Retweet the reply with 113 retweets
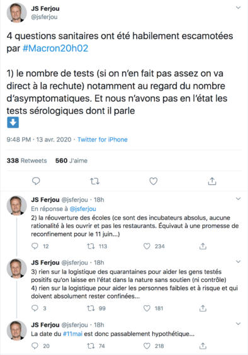The height and width of the screenshot is (355, 248). [91, 246]
